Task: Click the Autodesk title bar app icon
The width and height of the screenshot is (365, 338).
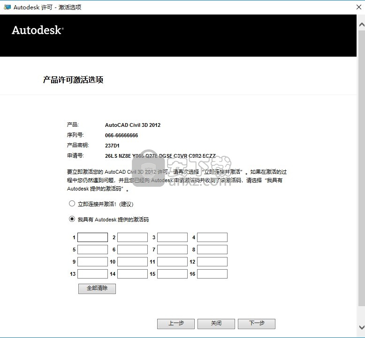Action: tap(7, 7)
